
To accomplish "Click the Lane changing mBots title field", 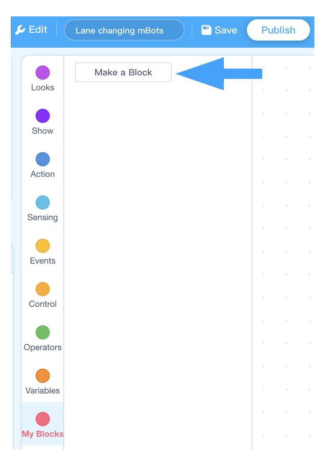I will pos(124,30).
